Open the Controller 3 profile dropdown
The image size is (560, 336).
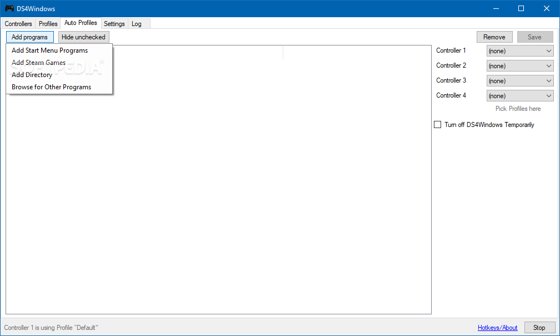[x=520, y=81]
